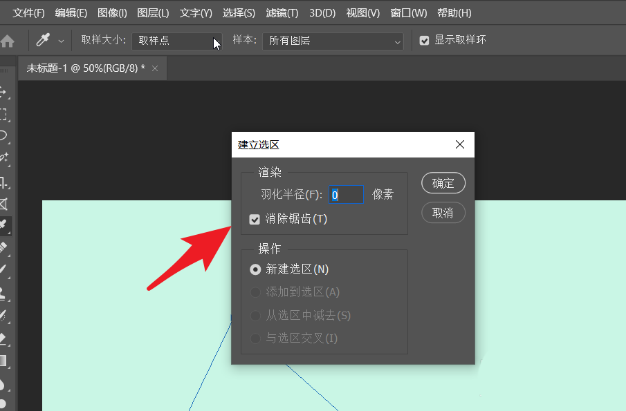Image resolution: width=626 pixels, height=411 pixels.
Task: Select the Blur tool
Action: (3, 384)
